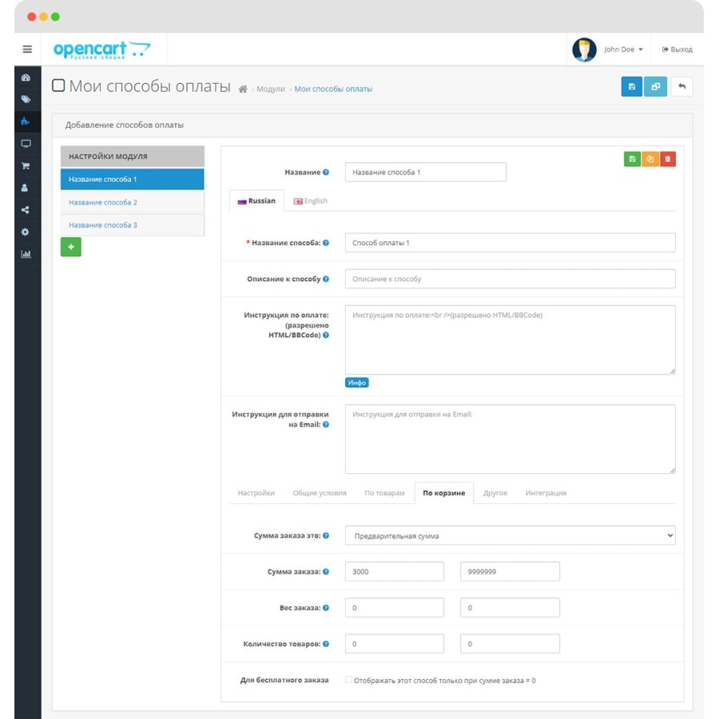This screenshot has width=719, height=719.
Task: Click help icon next to Сумма заказа
Action: coord(326,571)
